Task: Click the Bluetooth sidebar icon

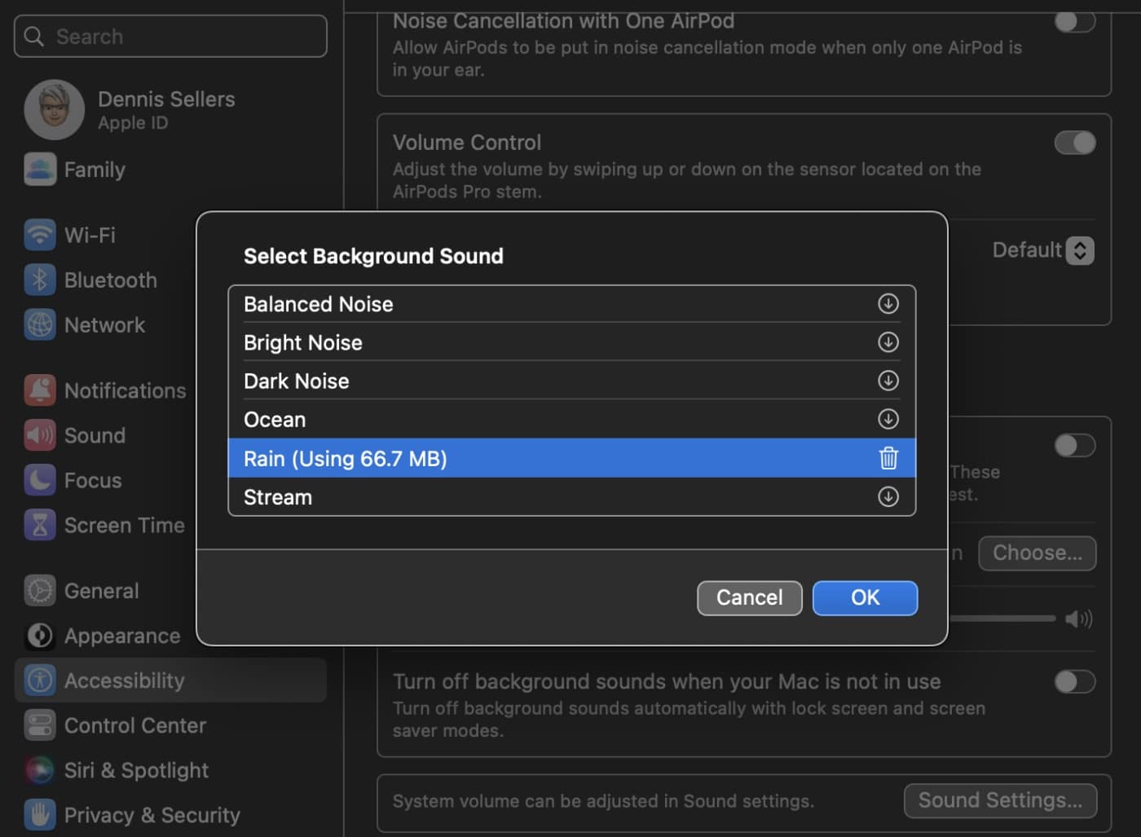Action: click(40, 280)
